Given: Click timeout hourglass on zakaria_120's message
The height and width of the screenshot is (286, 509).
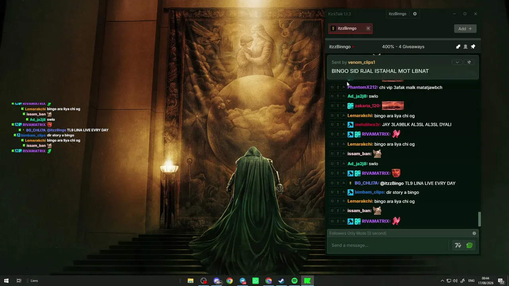Looking at the screenshot, I should pyautogui.click(x=338, y=106).
